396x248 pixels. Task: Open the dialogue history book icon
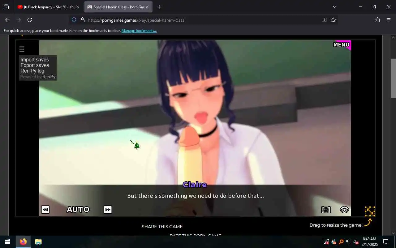coord(326,210)
